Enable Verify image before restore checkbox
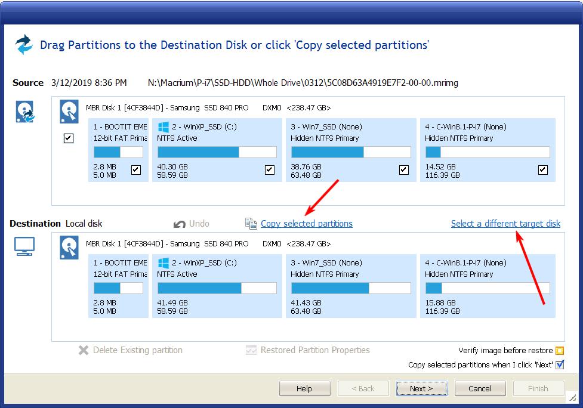583x408 pixels. pos(559,351)
